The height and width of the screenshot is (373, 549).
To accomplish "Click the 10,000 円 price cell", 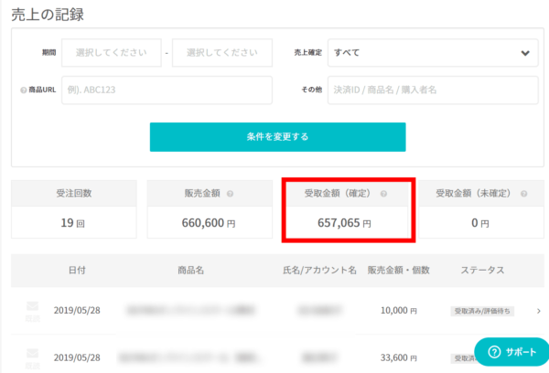I will 399,310.
